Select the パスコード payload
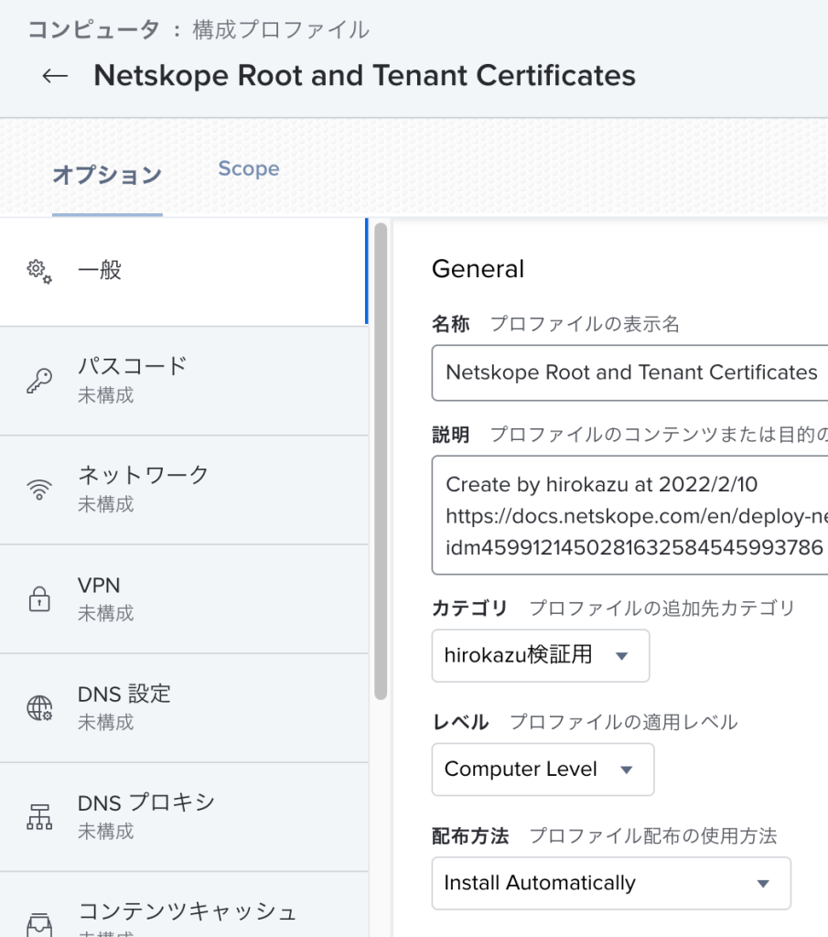This screenshot has width=828, height=937. pyautogui.click(x=183, y=382)
